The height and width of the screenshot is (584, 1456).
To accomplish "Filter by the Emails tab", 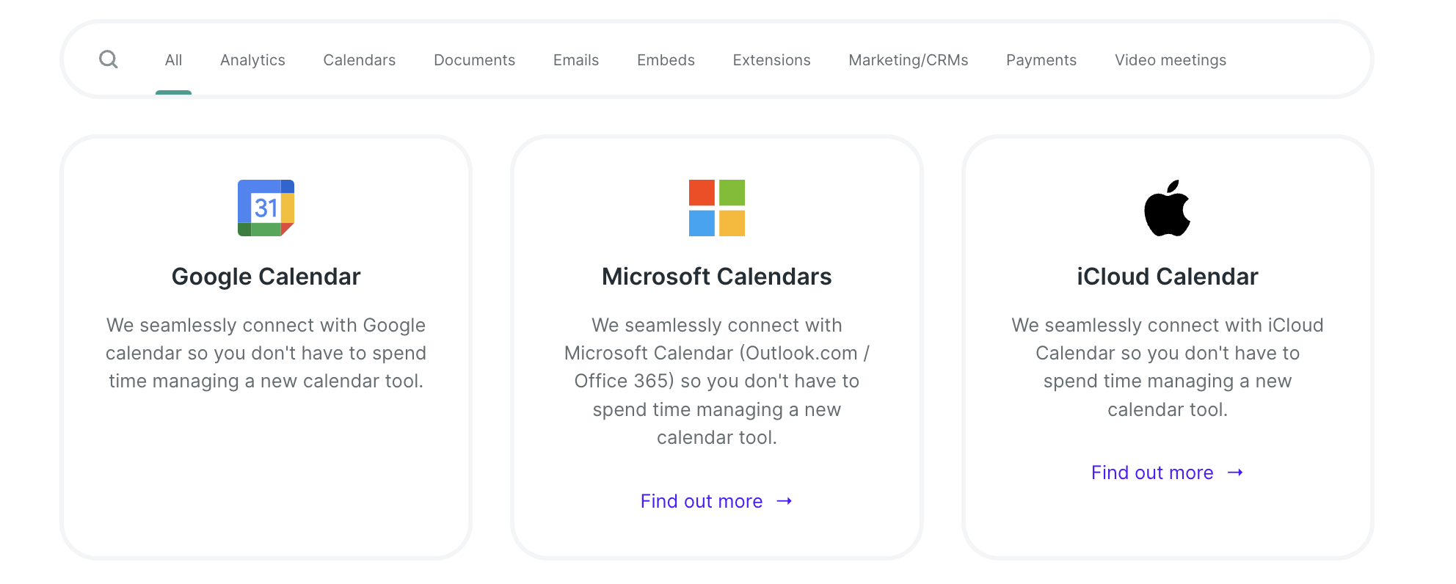I will pyautogui.click(x=576, y=60).
